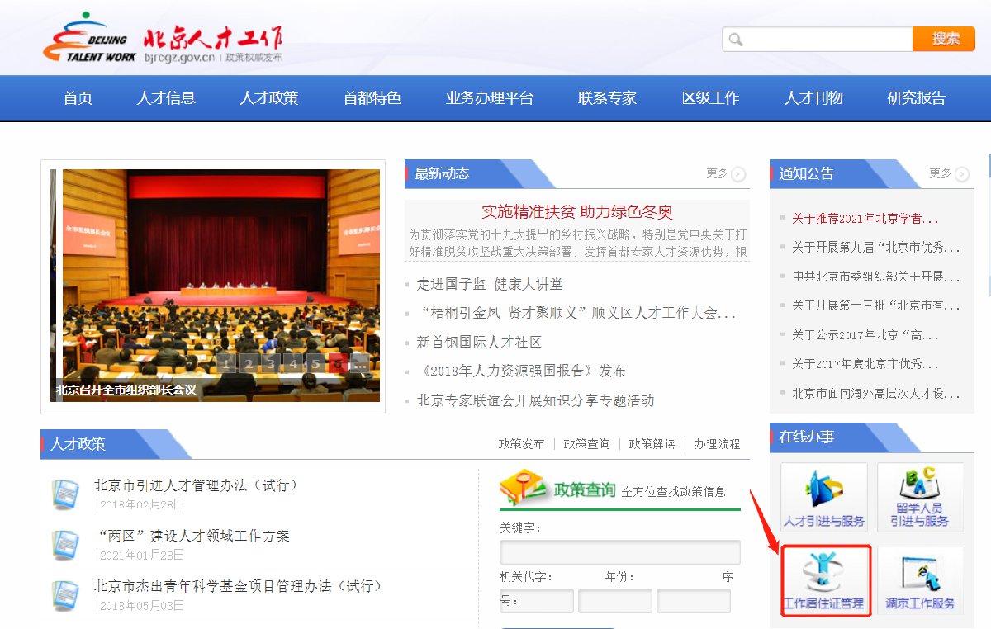Switch to 政策解读 tab
The width and height of the screenshot is (991, 629).
tap(652, 444)
